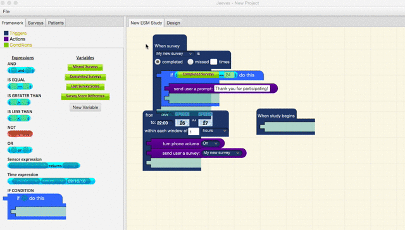Switch to the Surveys tab
This screenshot has height=230, width=405.
[35, 23]
